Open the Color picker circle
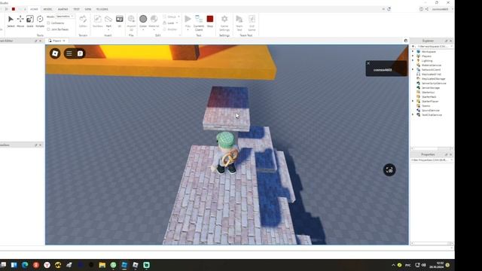 [x=143, y=19]
